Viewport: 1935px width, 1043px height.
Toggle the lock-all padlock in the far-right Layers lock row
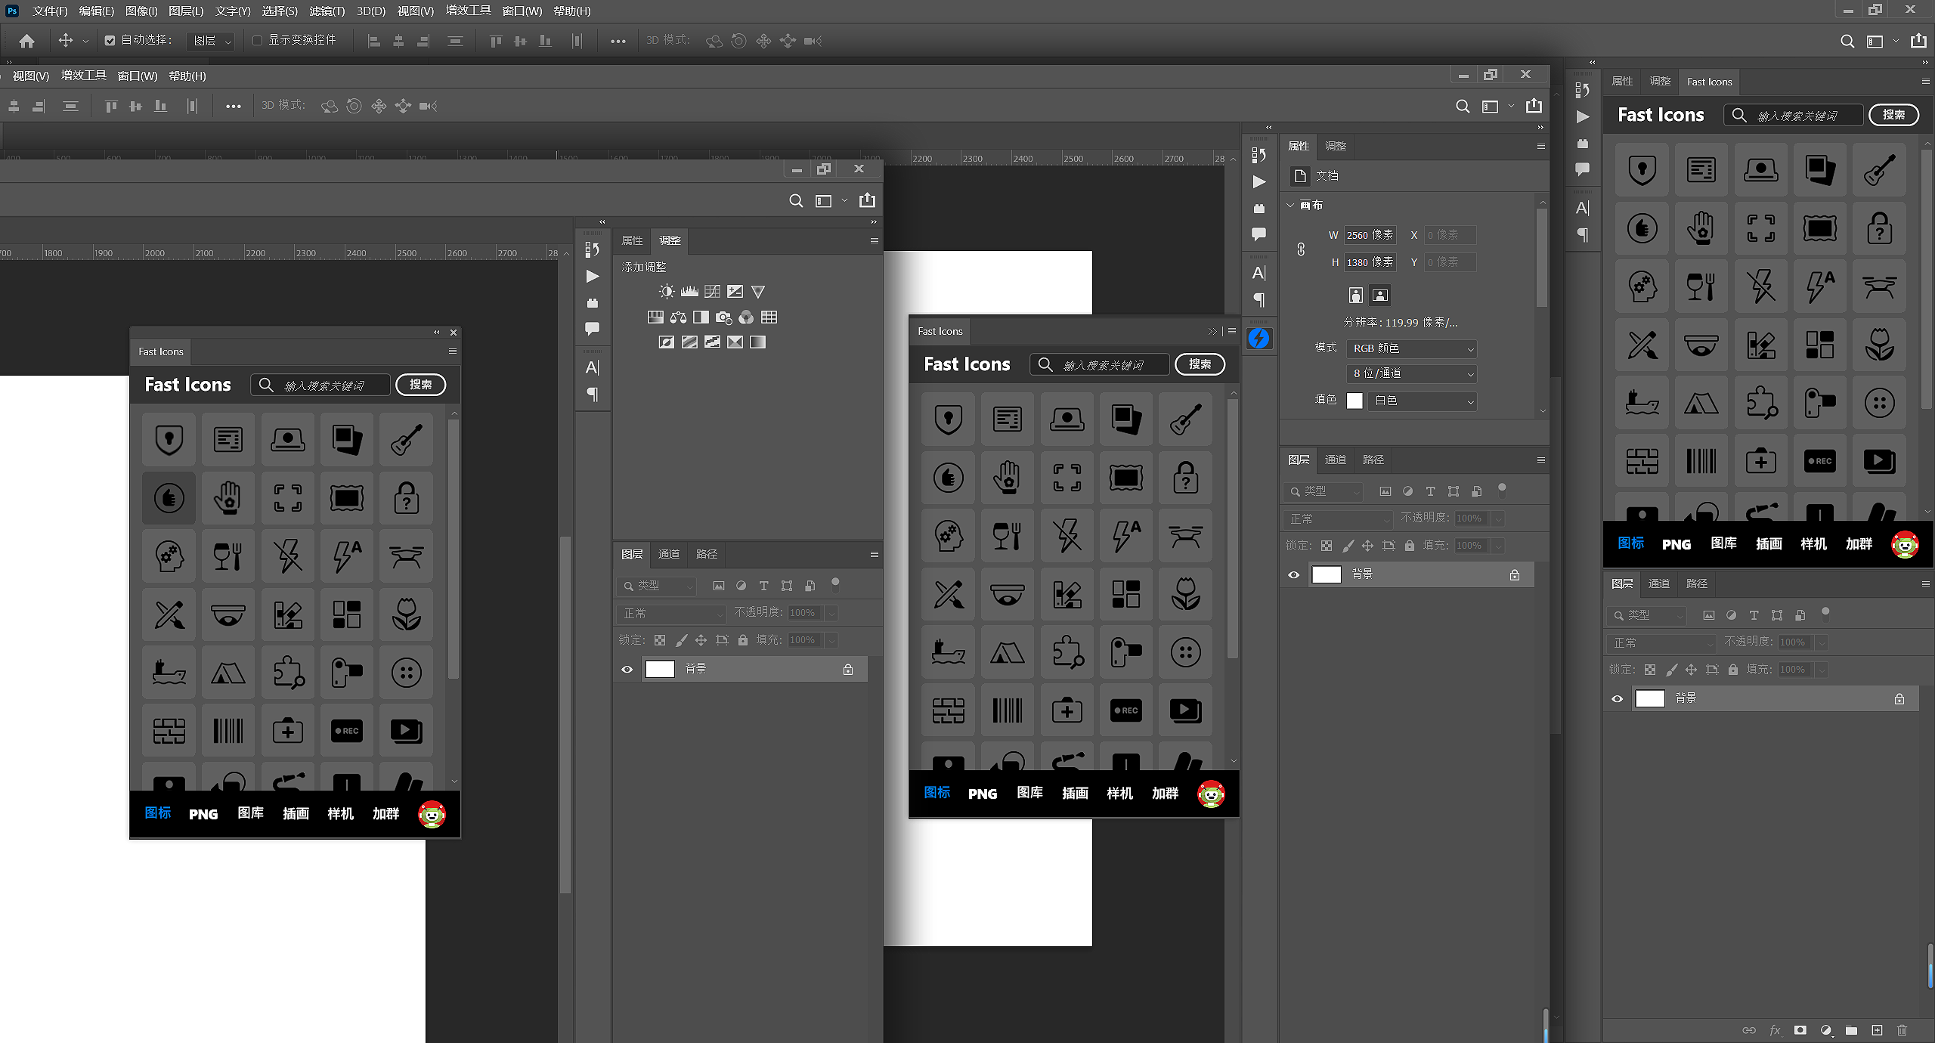pos(1733,670)
